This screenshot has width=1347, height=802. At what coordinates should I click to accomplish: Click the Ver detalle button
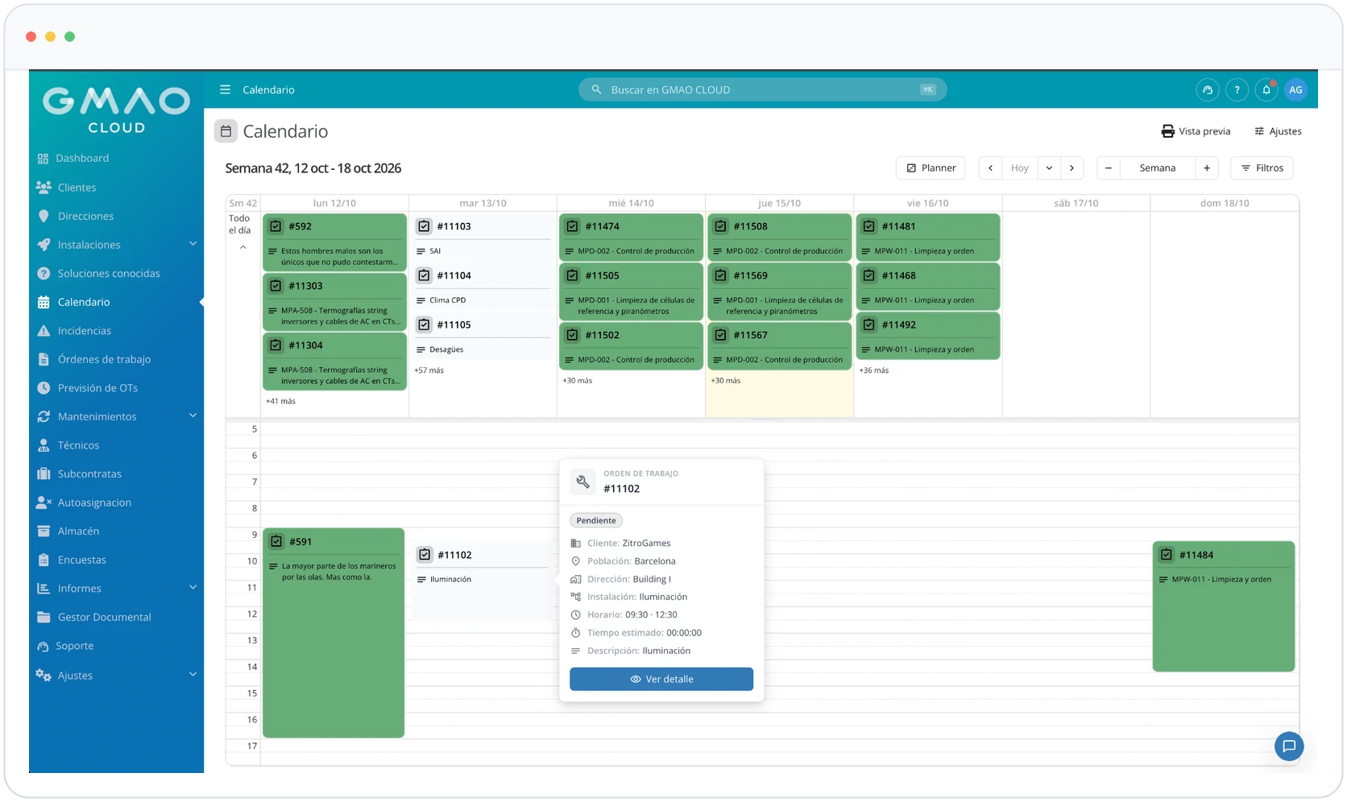(661, 679)
